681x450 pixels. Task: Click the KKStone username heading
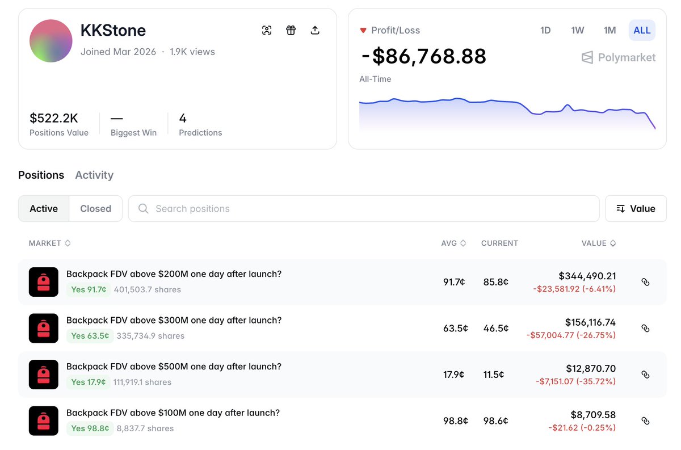(x=113, y=30)
